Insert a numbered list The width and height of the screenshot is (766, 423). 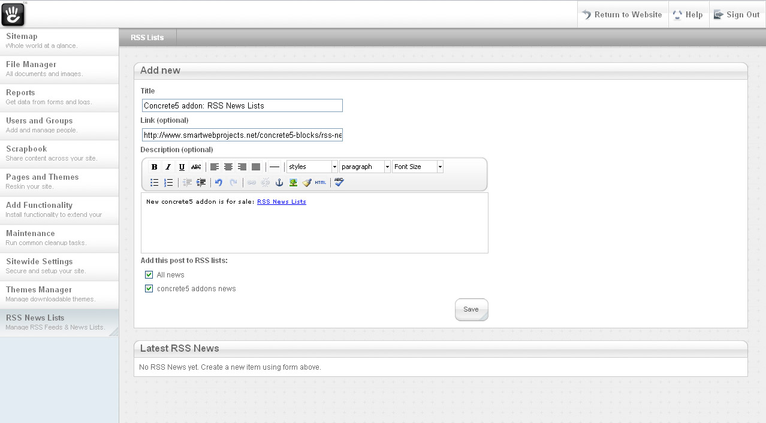(168, 183)
